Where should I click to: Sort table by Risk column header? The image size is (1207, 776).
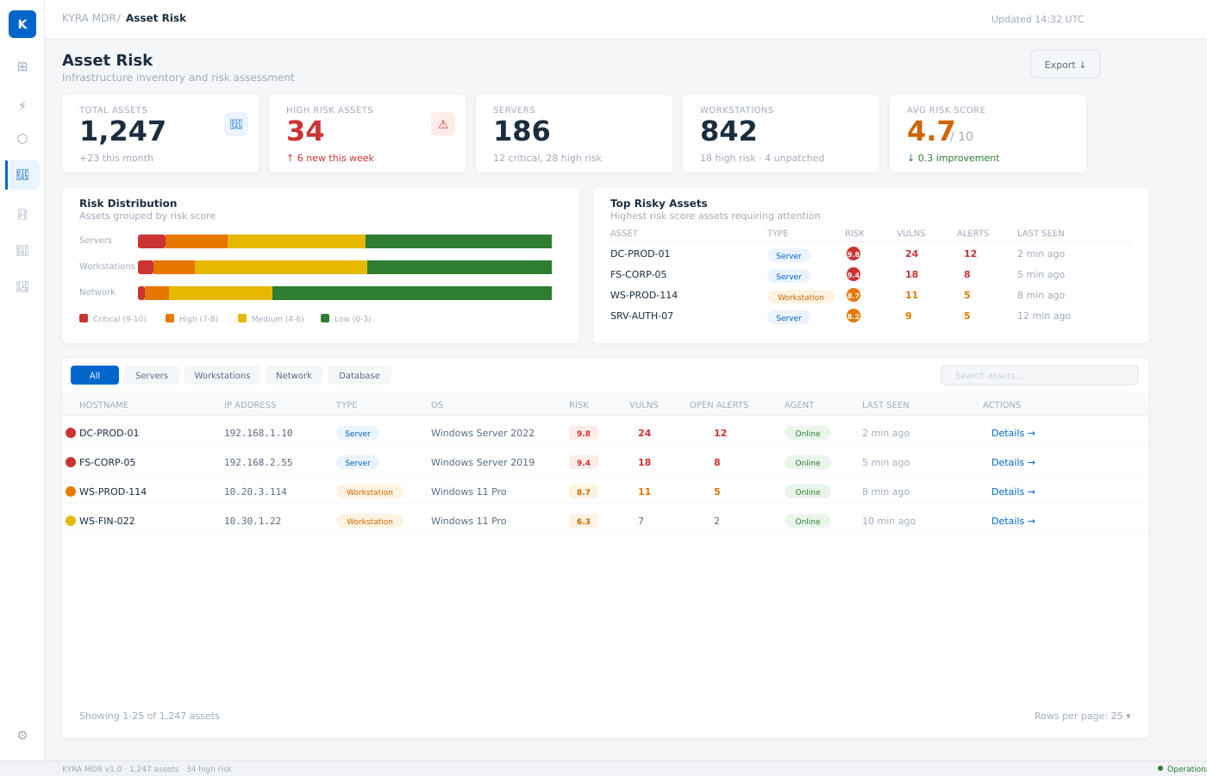point(578,404)
